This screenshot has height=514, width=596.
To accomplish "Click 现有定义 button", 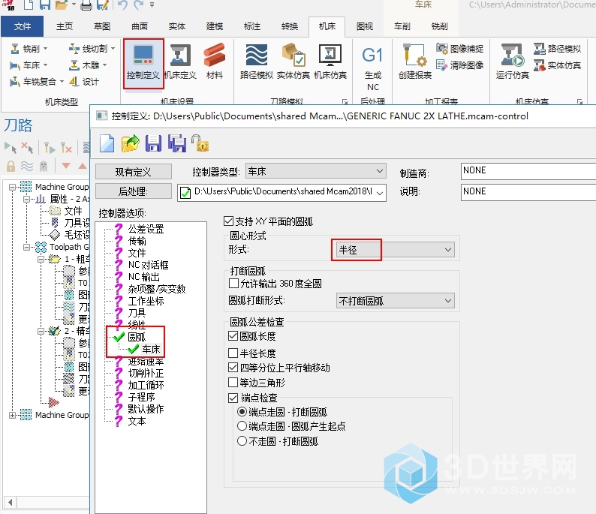I will (x=134, y=172).
